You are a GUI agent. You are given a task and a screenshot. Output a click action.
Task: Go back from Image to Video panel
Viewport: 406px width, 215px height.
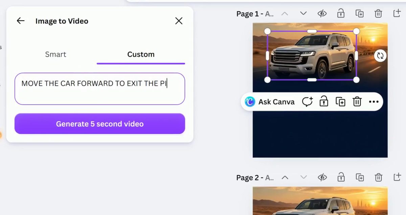(x=21, y=21)
